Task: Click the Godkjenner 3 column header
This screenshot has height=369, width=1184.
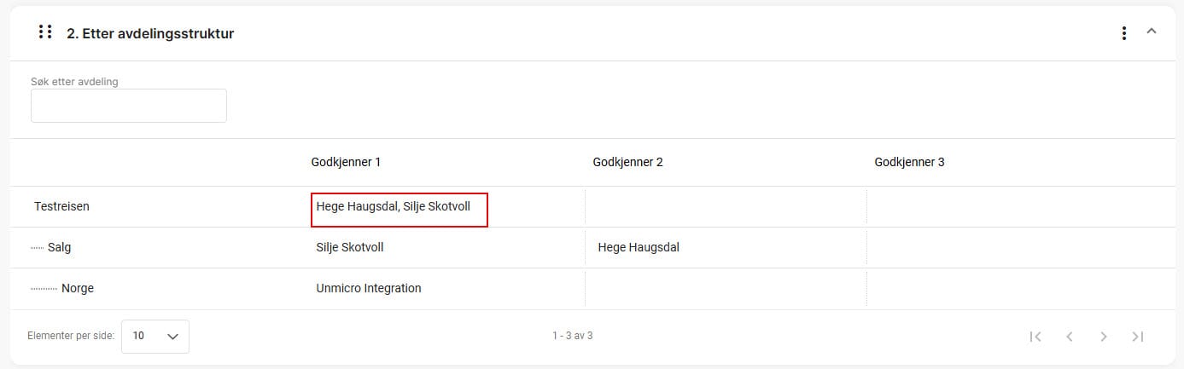Action: pyautogui.click(x=909, y=162)
